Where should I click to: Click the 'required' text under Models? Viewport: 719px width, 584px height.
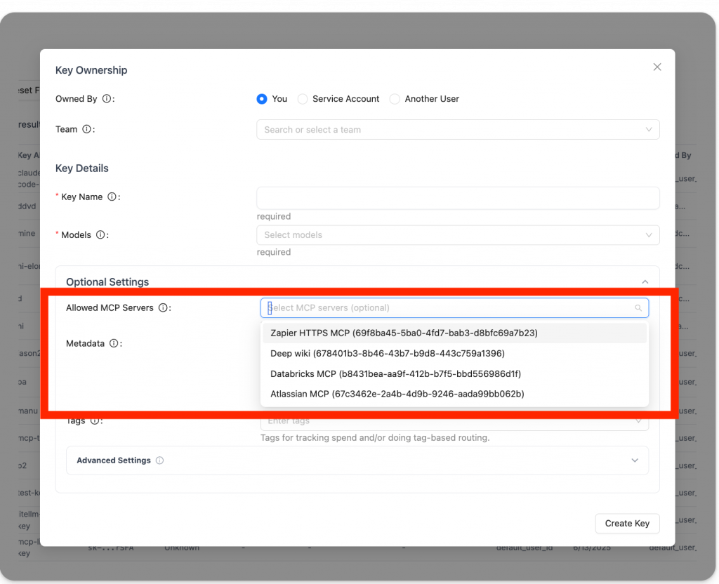pyautogui.click(x=274, y=252)
